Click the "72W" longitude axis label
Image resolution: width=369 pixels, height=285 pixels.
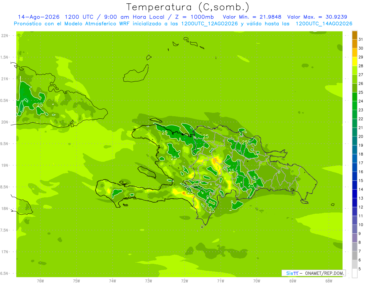184,281
